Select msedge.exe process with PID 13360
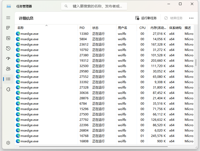Image resolution: width=200 pixels, height=151 pixels. point(29,34)
